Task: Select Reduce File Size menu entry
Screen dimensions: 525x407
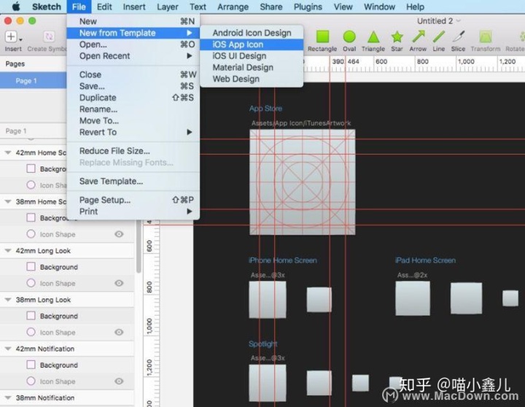Action: (x=133, y=151)
